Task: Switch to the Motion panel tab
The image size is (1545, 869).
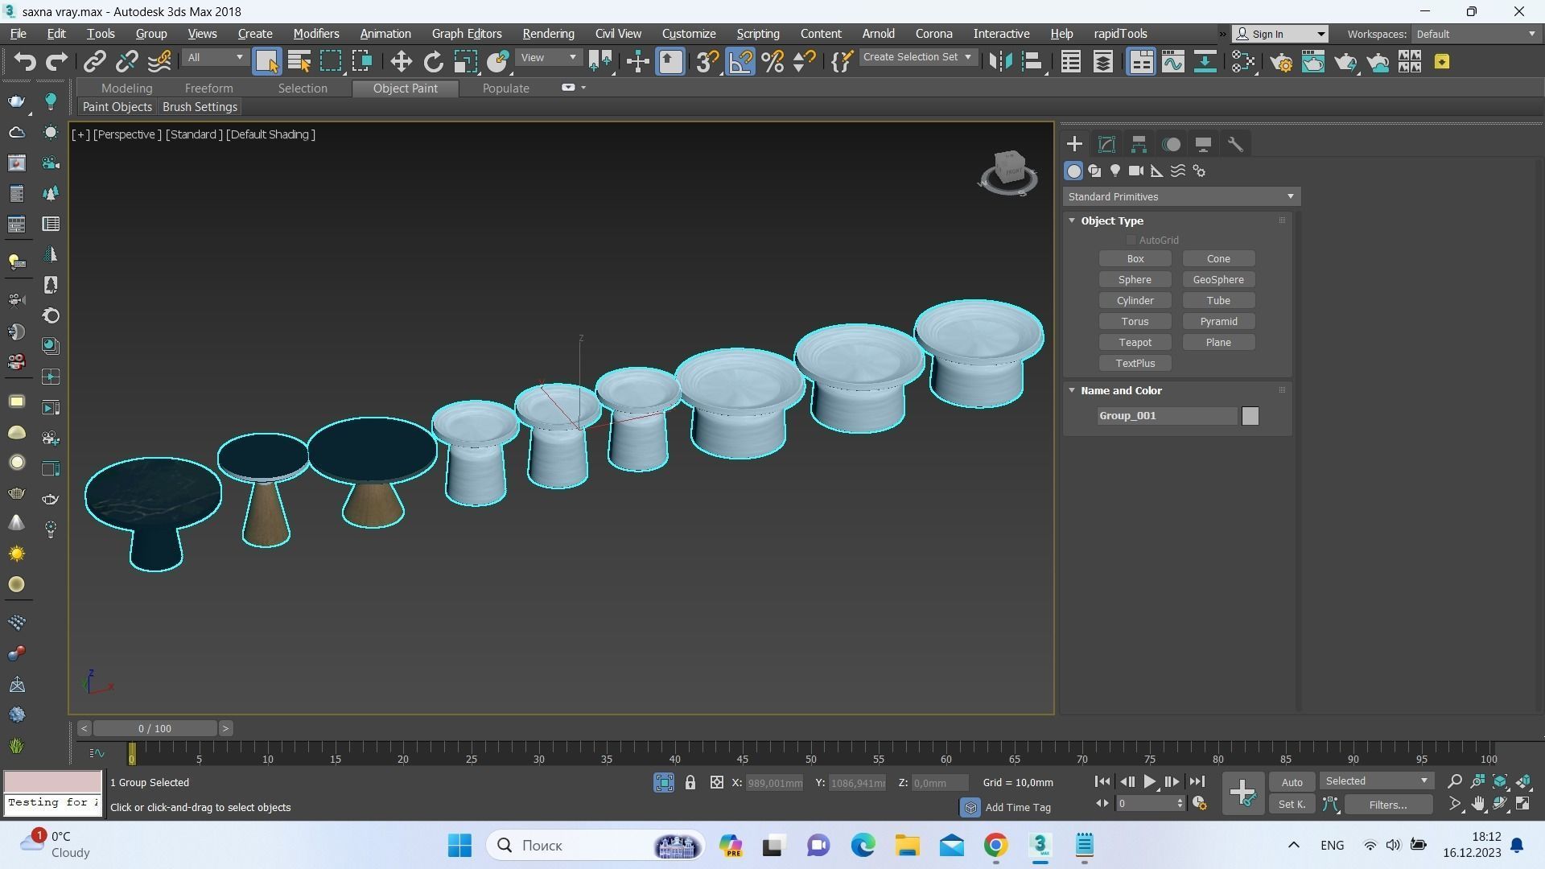Action: point(1172,145)
